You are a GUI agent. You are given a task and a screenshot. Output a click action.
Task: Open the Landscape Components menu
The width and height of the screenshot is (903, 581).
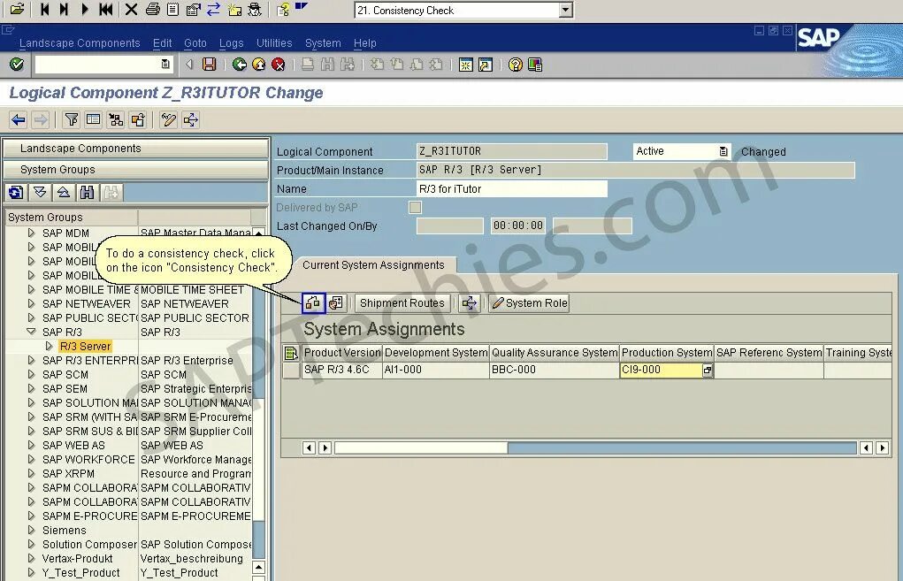(x=80, y=43)
